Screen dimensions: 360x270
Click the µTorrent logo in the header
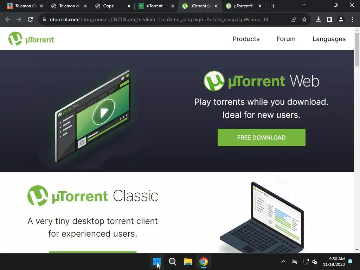31,39
